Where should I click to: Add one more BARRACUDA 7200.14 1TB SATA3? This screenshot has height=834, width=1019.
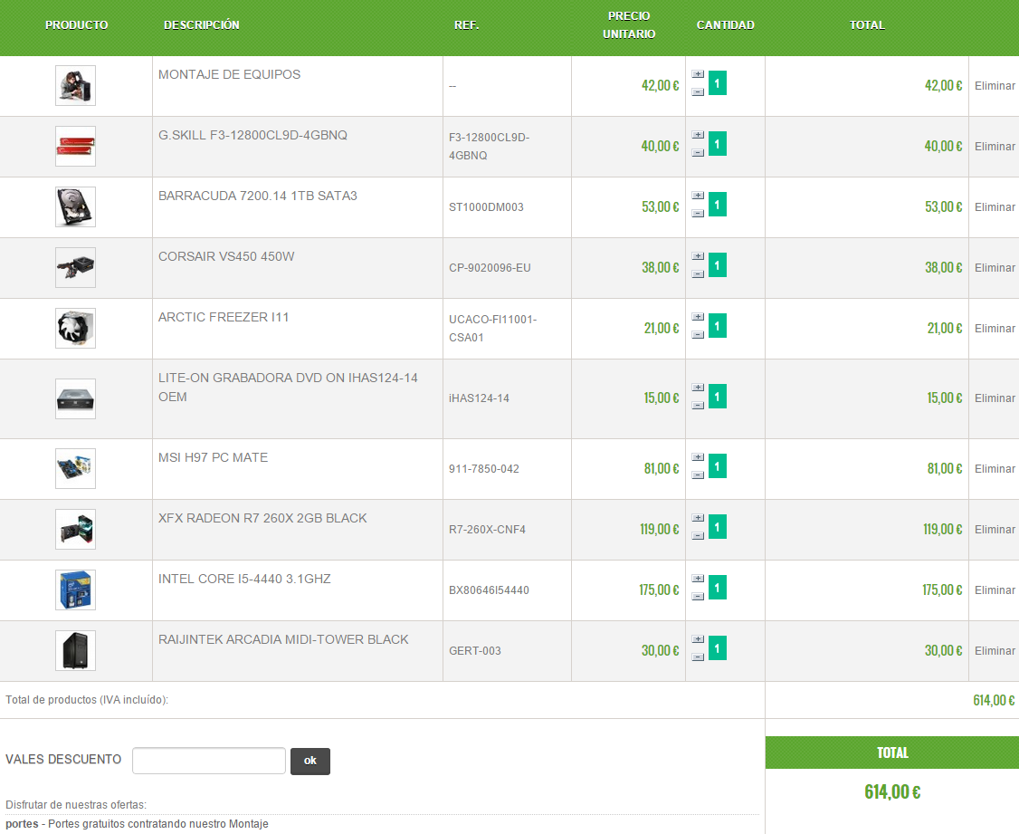pos(698,195)
